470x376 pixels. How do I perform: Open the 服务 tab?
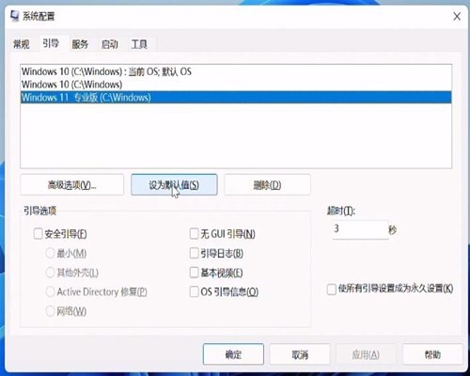click(x=80, y=44)
